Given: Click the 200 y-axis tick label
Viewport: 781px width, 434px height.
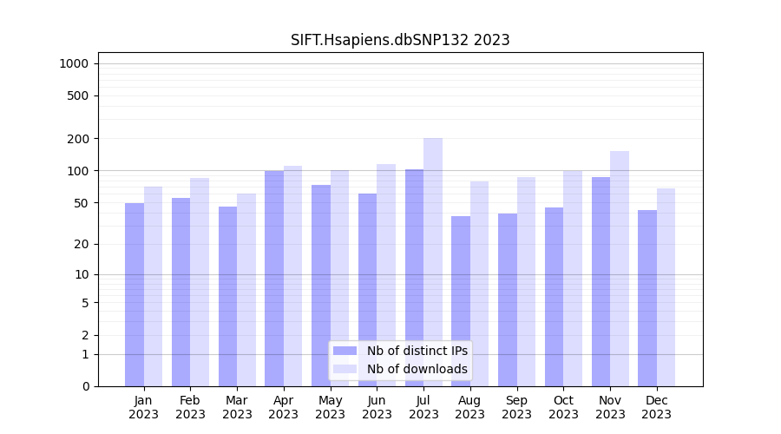Looking at the screenshot, I should point(79,139).
